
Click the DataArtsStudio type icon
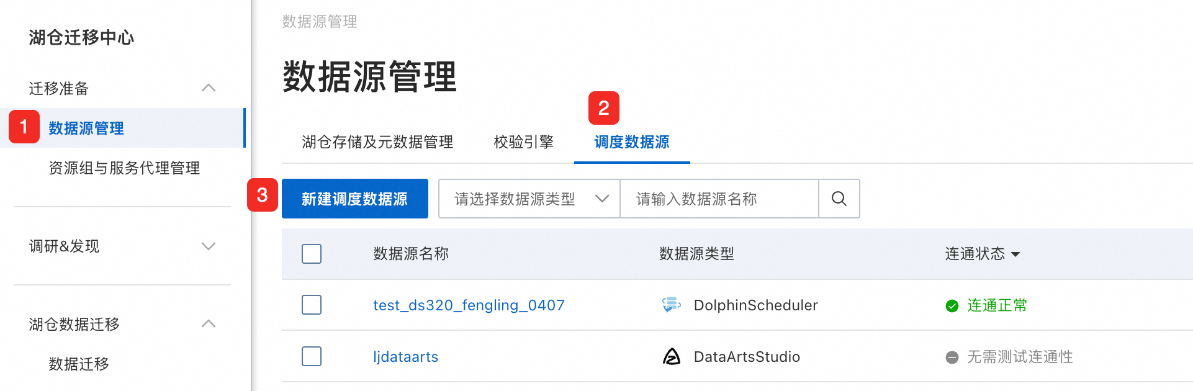[x=672, y=356]
